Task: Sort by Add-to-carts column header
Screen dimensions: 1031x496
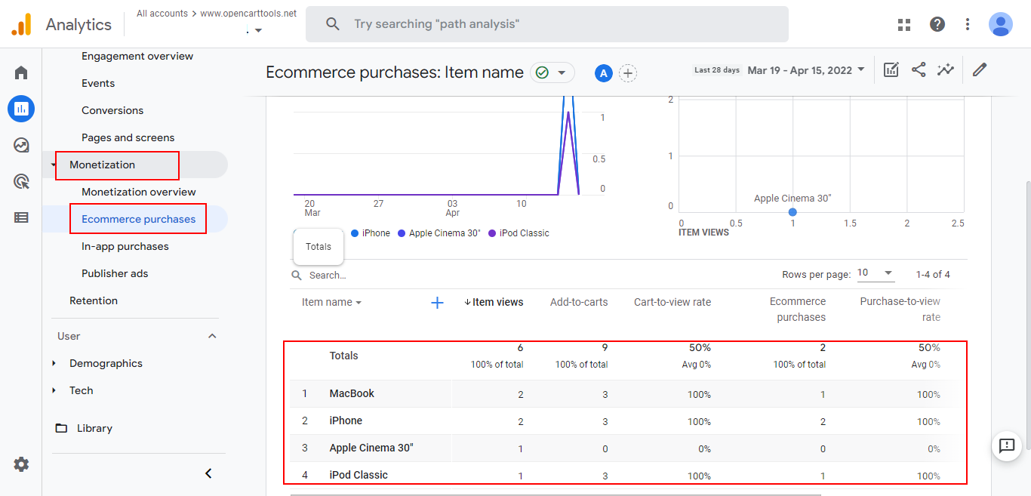Action: click(578, 302)
